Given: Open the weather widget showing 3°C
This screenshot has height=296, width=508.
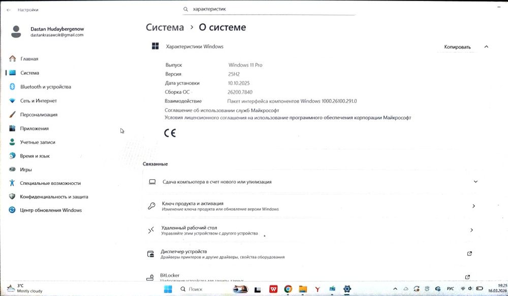Looking at the screenshot, I should pyautogui.click(x=25, y=288).
